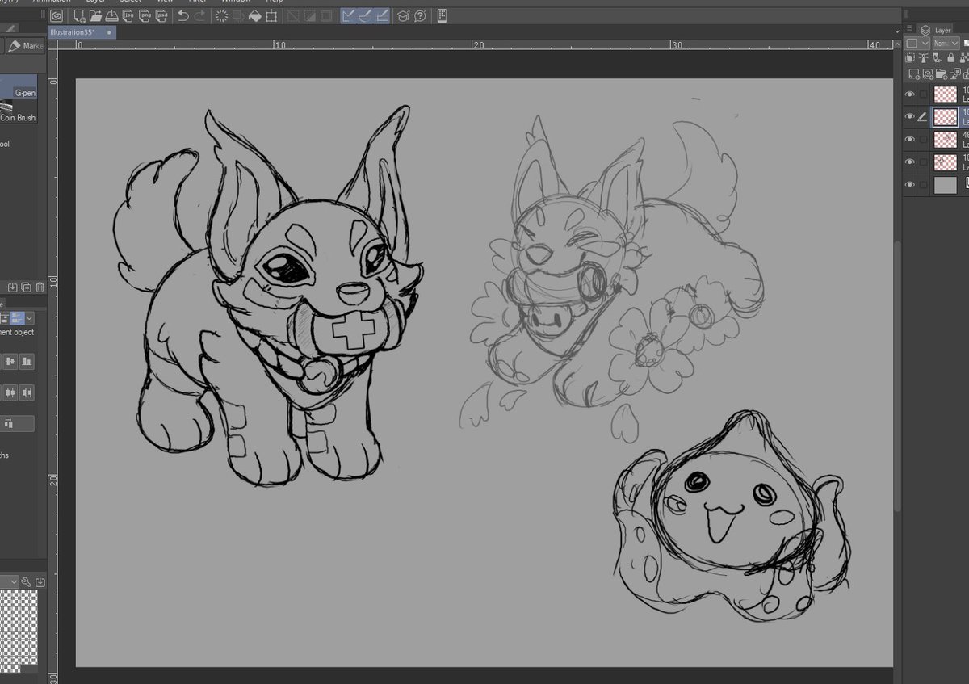
Task: Export illustration as jpg
Action: tap(128, 16)
